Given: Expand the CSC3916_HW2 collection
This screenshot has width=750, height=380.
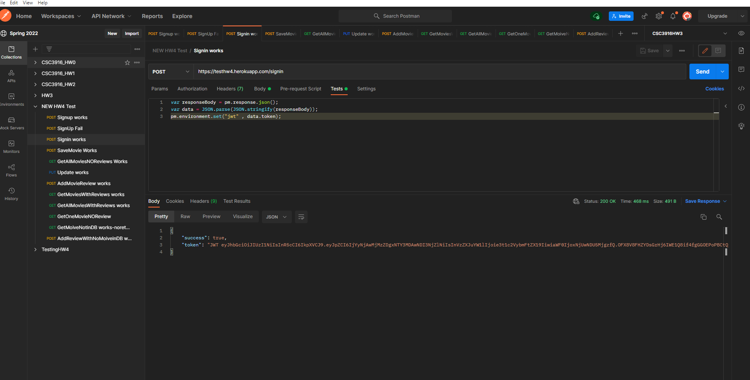Looking at the screenshot, I should pos(35,84).
